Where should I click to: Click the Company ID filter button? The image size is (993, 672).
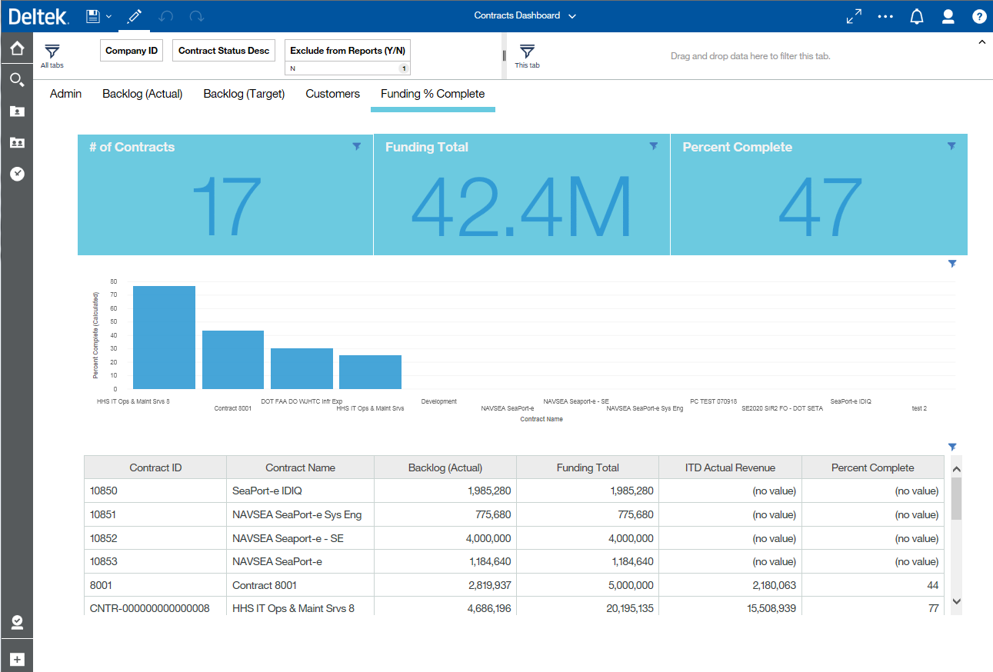132,51
